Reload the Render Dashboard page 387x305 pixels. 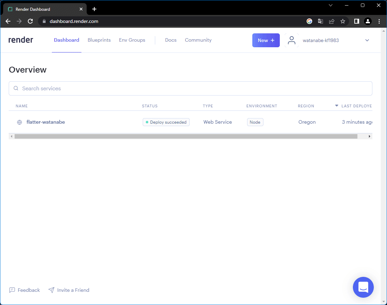coord(30,21)
